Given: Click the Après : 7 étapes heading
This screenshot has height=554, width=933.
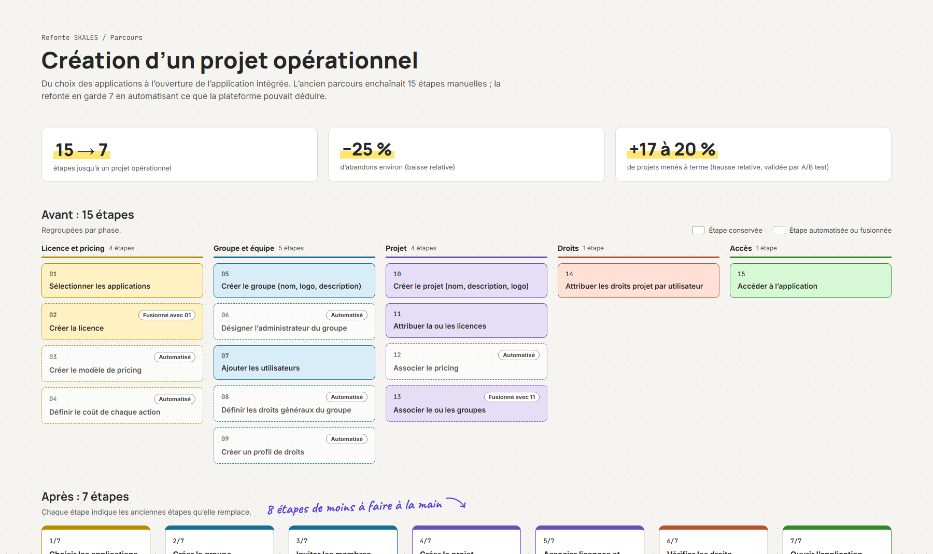Looking at the screenshot, I should 85,496.
